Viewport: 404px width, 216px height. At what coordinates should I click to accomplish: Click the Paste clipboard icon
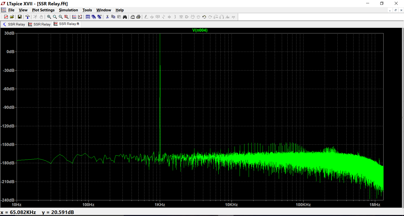click(119, 17)
